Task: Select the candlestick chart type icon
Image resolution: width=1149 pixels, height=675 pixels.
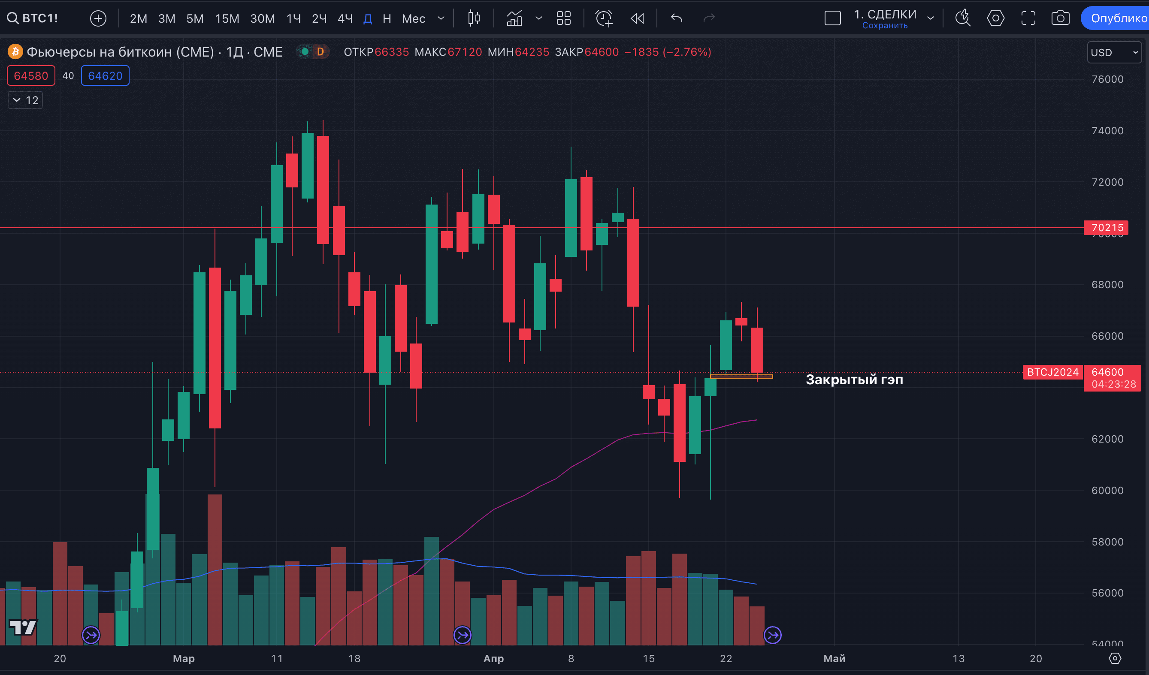Action: click(473, 18)
